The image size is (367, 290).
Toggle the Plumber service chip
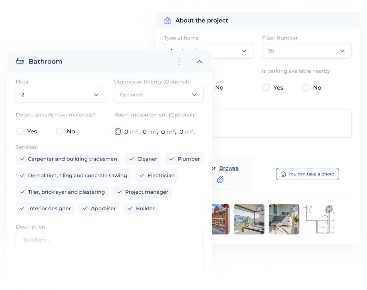click(x=184, y=159)
